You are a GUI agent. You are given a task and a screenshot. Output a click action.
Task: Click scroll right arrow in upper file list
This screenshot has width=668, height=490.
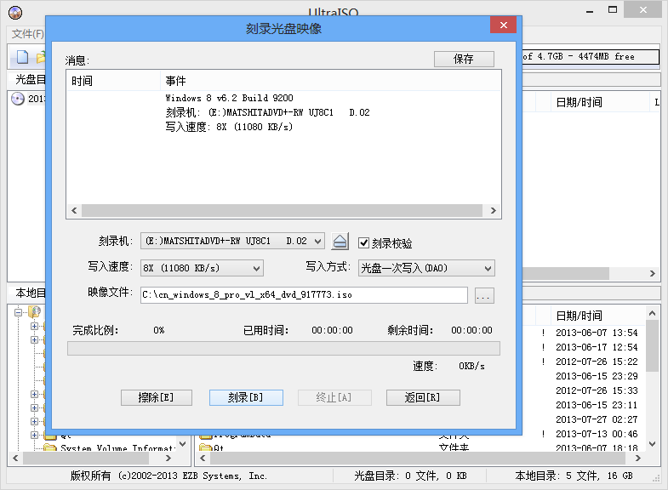point(652,273)
